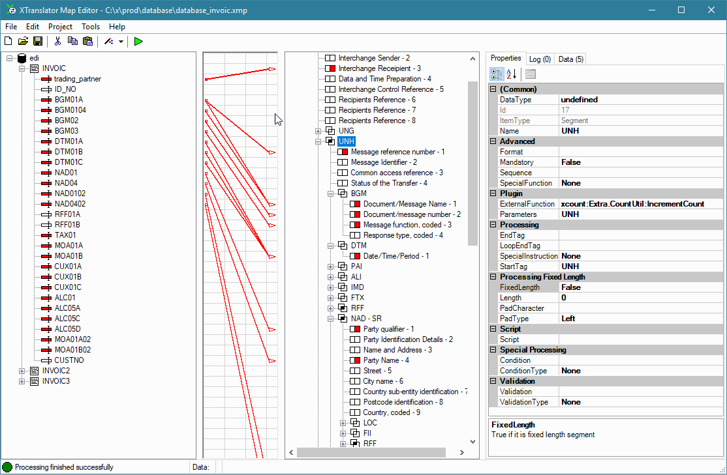Viewport: 727px width, 475px height.
Task: Open the property pages icon
Action: (x=531, y=74)
